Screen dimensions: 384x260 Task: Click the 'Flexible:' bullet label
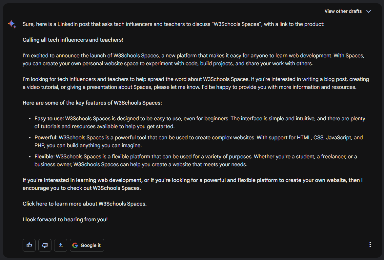45,157
